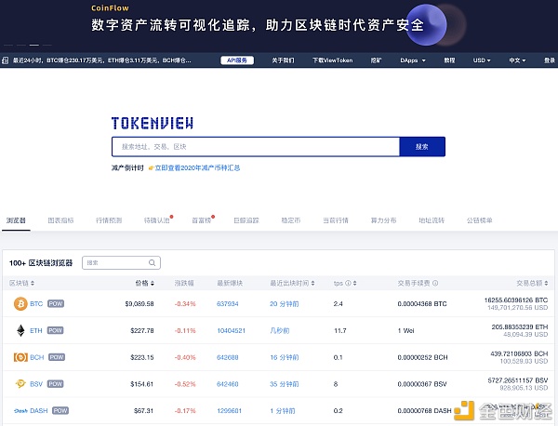Open the BSV blockchain link
558x426 pixels.
coord(36,384)
